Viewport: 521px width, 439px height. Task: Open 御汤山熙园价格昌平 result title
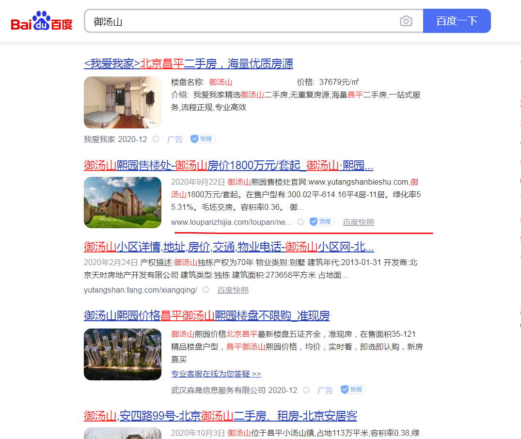pos(206,315)
